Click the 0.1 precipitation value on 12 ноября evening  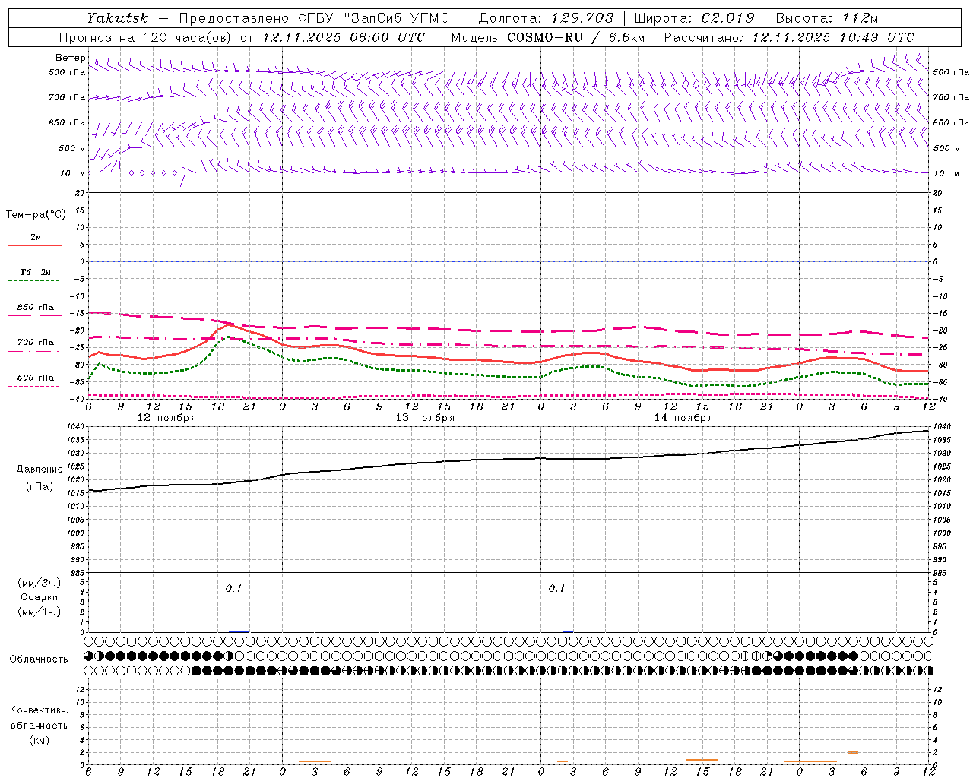[233, 588]
